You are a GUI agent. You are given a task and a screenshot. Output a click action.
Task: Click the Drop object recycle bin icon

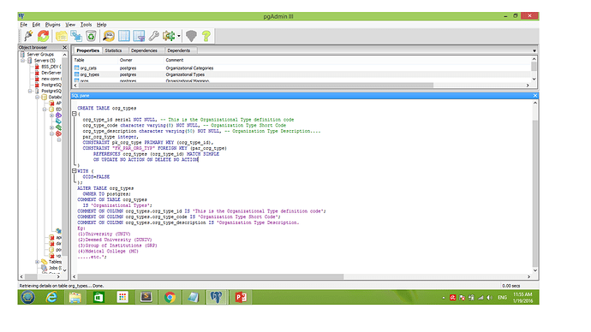pos(91,36)
